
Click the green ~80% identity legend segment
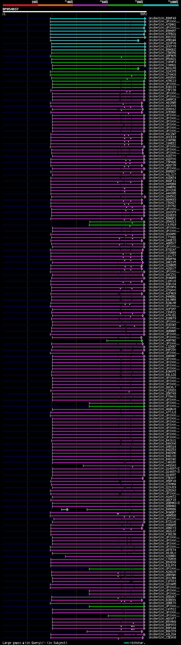[126, 5]
